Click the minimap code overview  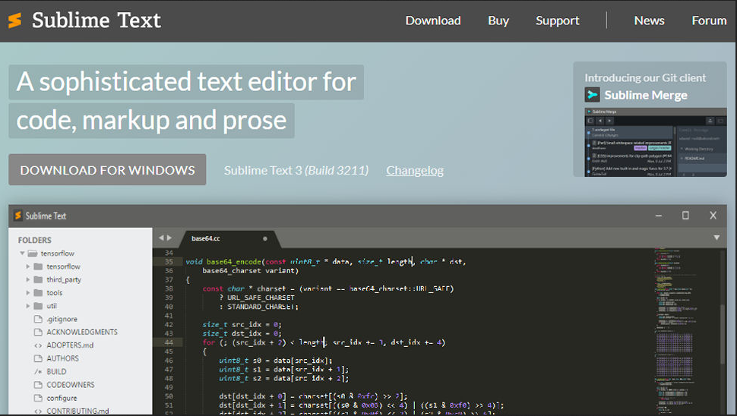675,331
